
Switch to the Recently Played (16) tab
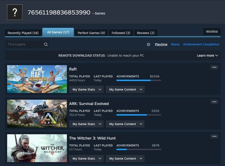tap(23, 33)
